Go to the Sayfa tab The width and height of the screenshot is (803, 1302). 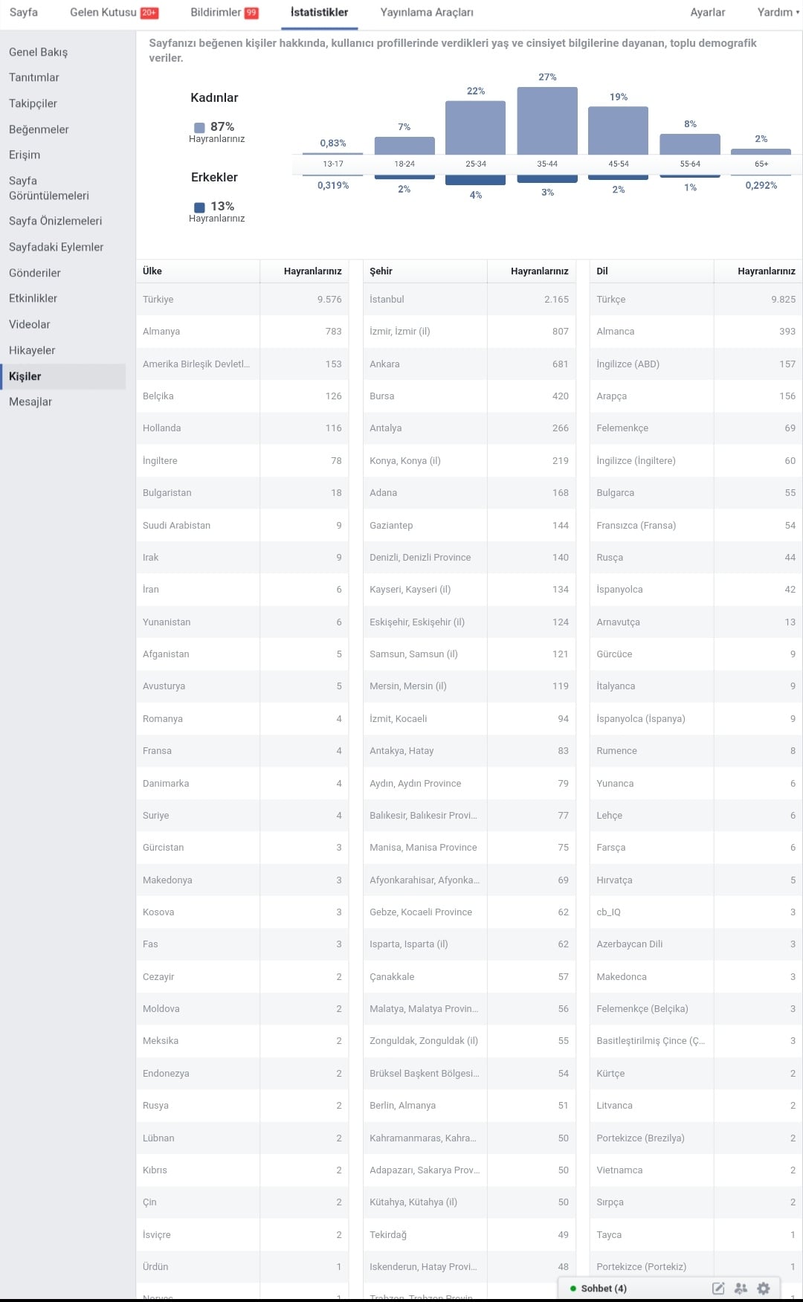[24, 12]
